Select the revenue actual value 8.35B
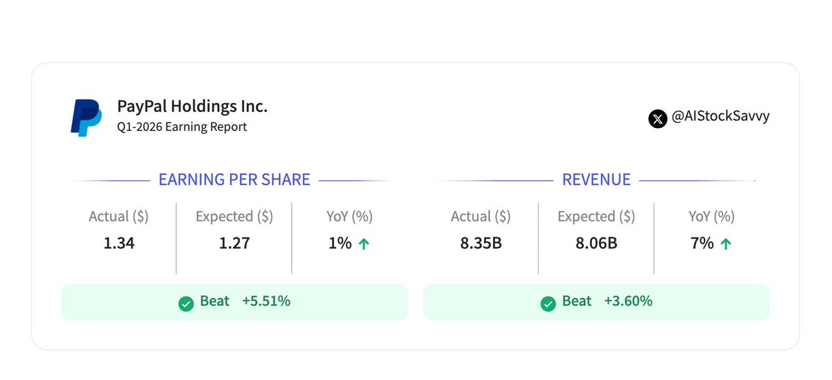Screen dimensions: 832x380 coord(480,244)
